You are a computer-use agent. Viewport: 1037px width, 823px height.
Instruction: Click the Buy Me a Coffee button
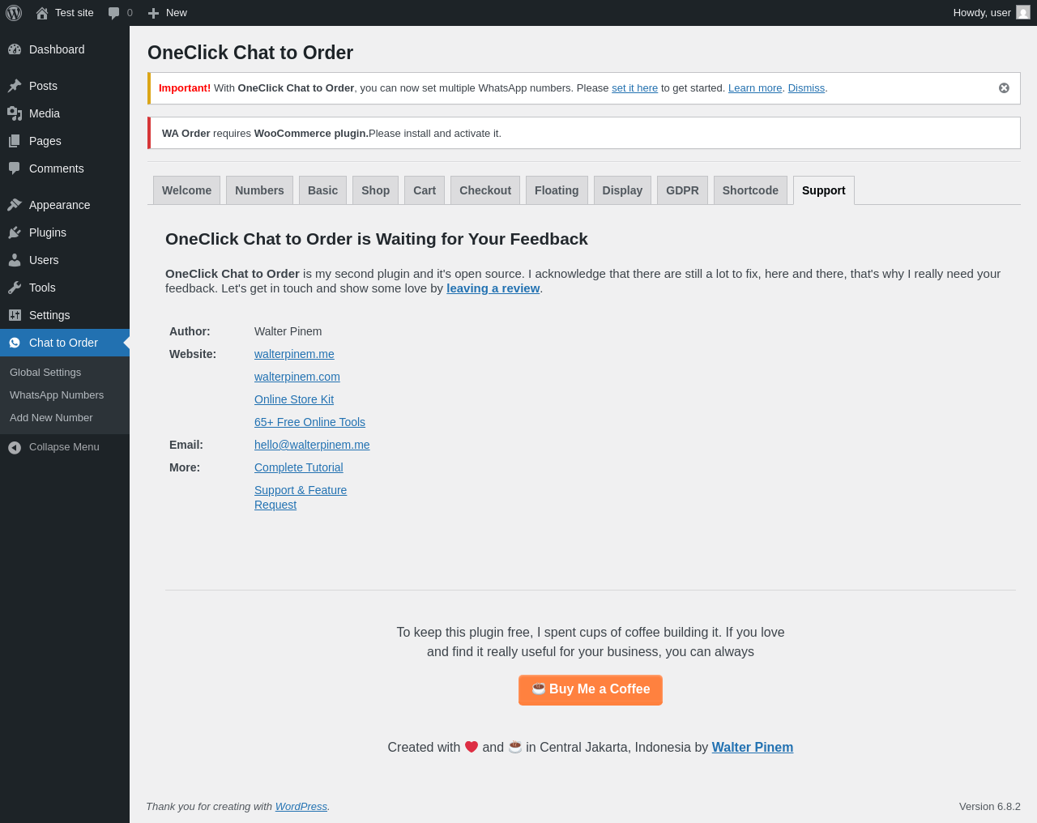(591, 690)
